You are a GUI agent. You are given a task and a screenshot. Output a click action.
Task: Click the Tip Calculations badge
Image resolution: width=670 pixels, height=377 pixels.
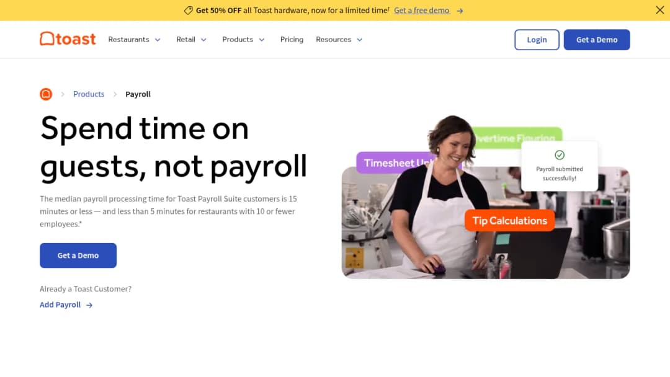coord(509,220)
